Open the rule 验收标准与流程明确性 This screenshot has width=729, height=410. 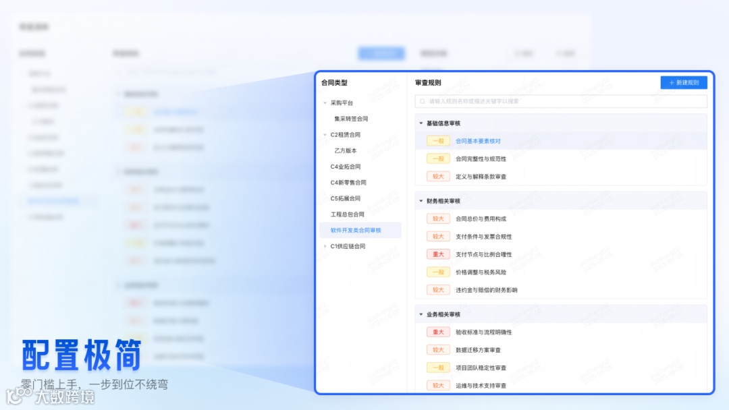click(x=483, y=332)
